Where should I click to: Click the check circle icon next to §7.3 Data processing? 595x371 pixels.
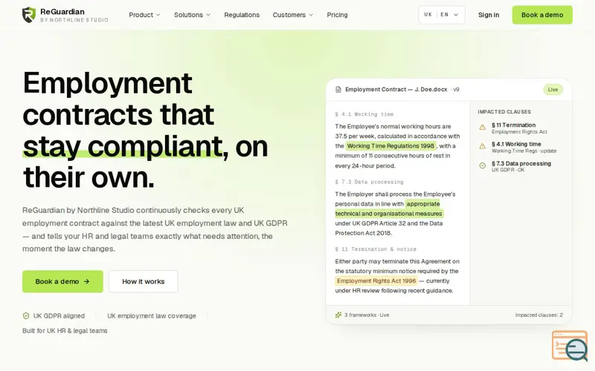(482, 165)
